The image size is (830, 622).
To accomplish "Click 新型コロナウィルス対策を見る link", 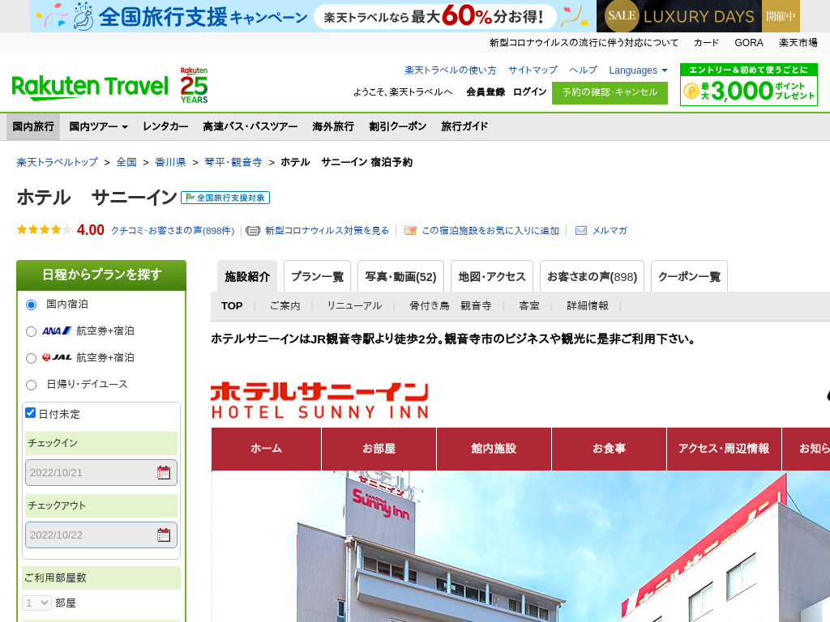I will click(327, 231).
